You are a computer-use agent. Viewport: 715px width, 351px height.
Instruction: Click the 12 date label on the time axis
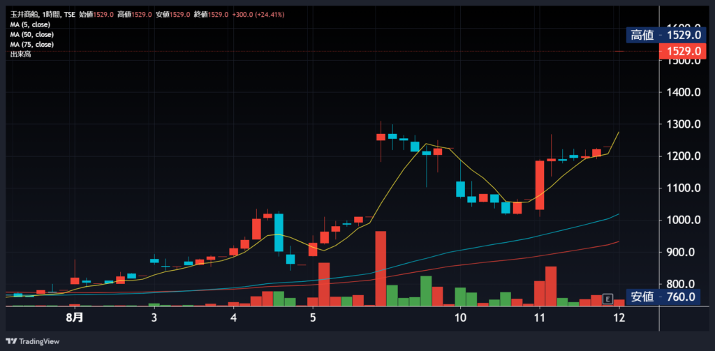coord(619,317)
